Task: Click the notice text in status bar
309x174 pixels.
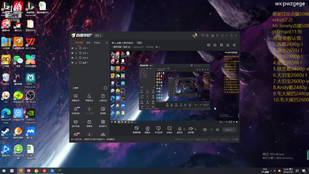Action: [x=94, y=140]
